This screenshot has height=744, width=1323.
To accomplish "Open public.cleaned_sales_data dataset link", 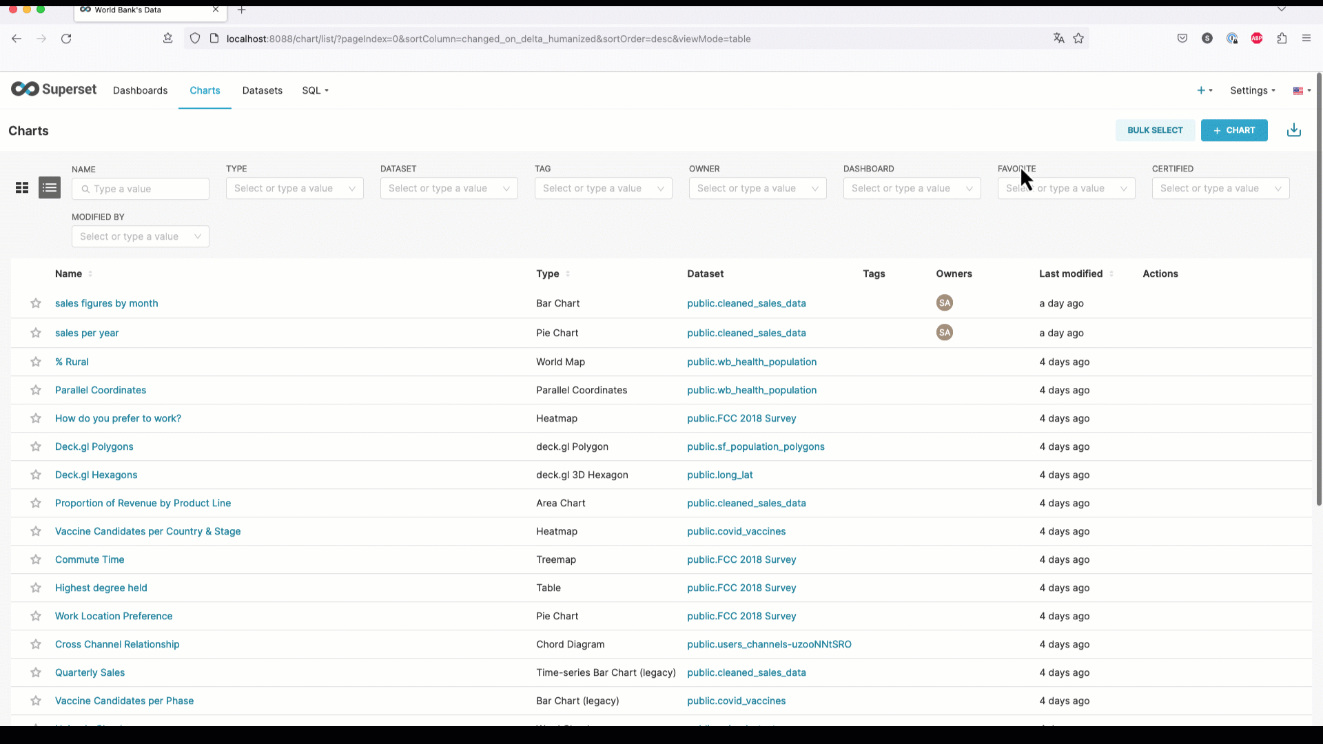I will tap(746, 302).
